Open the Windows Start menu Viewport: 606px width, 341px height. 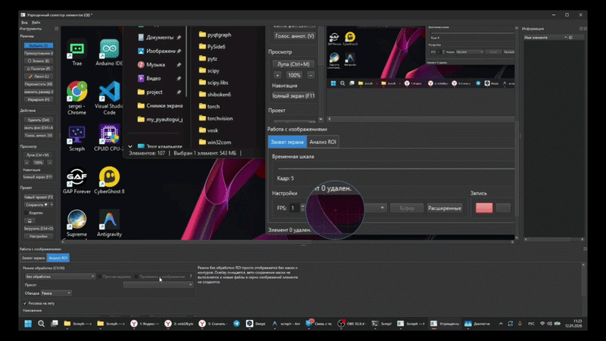coord(29,324)
